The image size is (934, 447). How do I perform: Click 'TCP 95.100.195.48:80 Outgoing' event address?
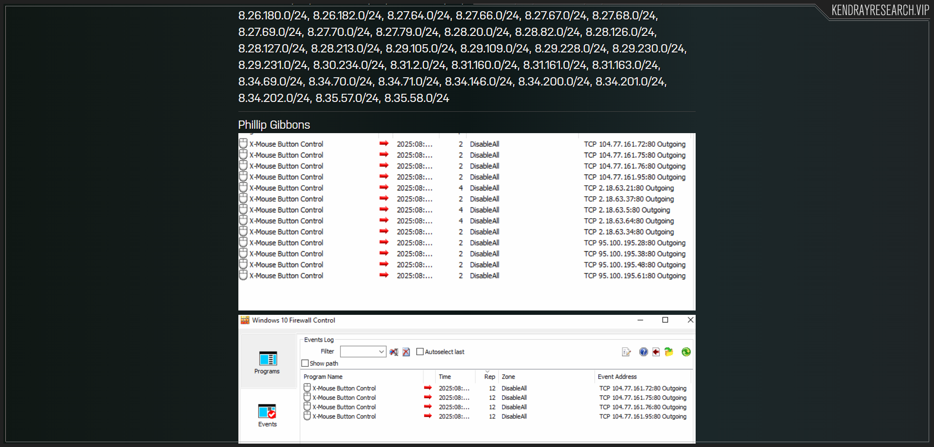(635, 265)
